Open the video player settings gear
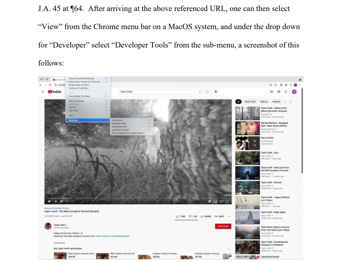Screen dimensions: 340x263 (210, 201)
